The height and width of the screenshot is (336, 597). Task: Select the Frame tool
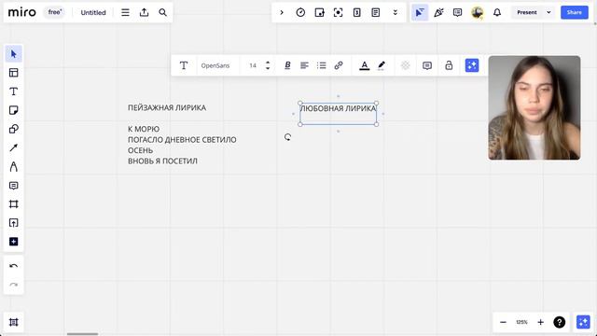point(14,204)
